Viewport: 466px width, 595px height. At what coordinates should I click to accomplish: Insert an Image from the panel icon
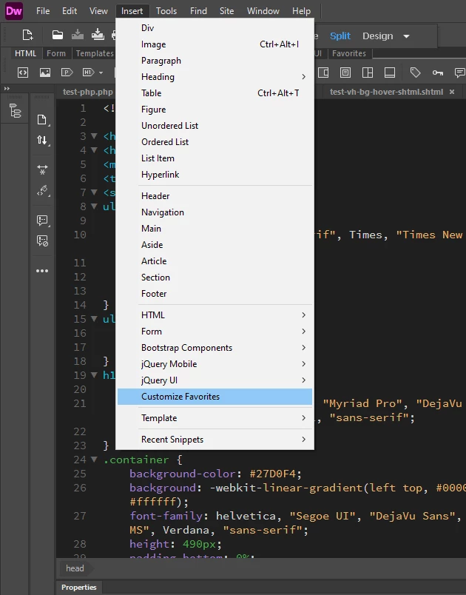[x=44, y=72]
